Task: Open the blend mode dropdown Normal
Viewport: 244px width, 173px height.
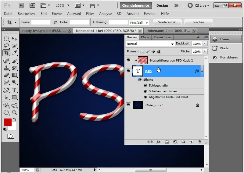Action: 150,44
